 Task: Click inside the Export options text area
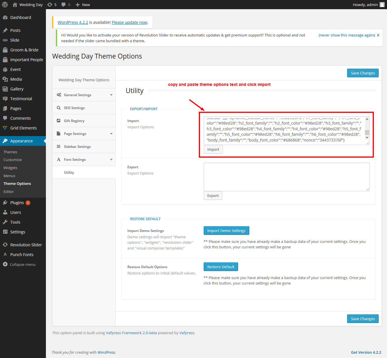pos(286,177)
